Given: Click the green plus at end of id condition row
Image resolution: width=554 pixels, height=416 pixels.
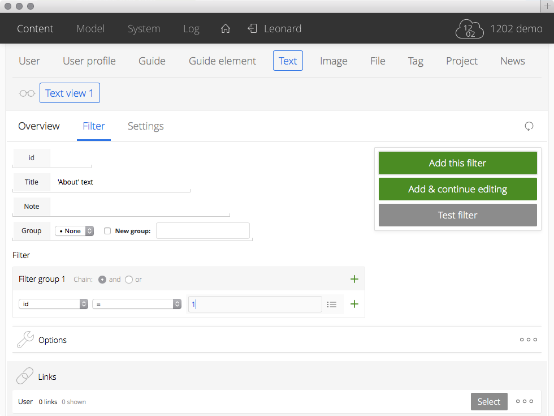Looking at the screenshot, I should [354, 304].
